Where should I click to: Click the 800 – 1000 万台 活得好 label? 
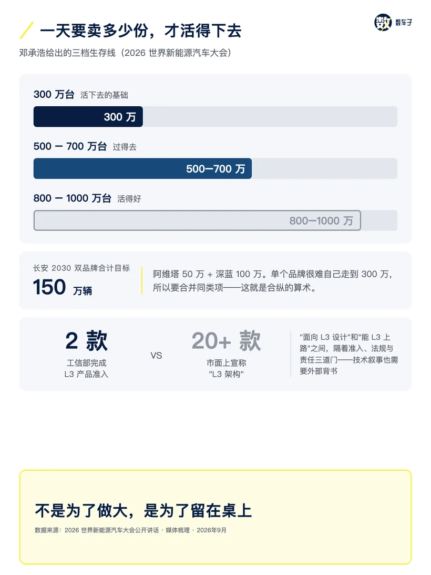click(x=87, y=198)
